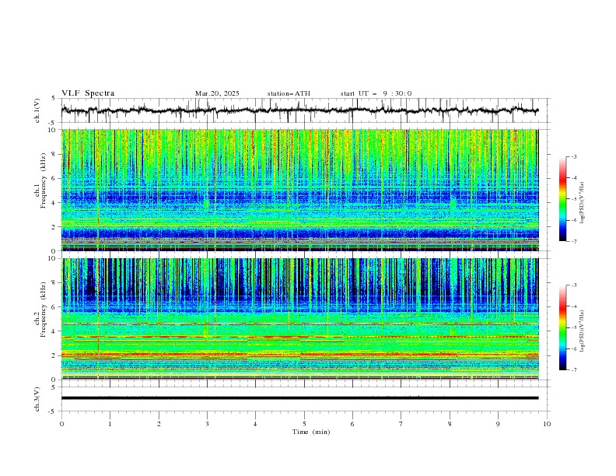616x476 pixels.
Task: Click time axis tick label "7"
Action: pyautogui.click(x=401, y=424)
